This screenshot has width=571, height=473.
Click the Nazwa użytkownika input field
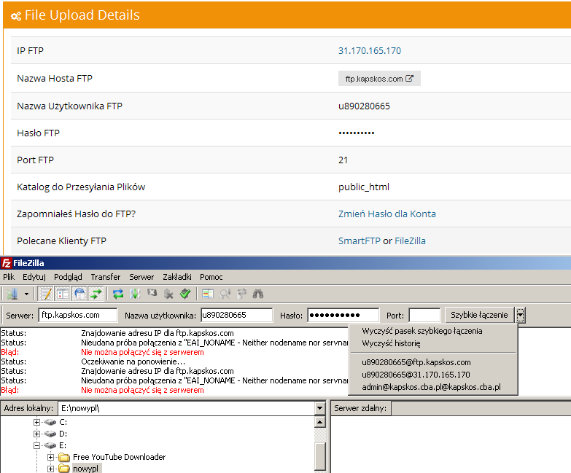click(237, 315)
